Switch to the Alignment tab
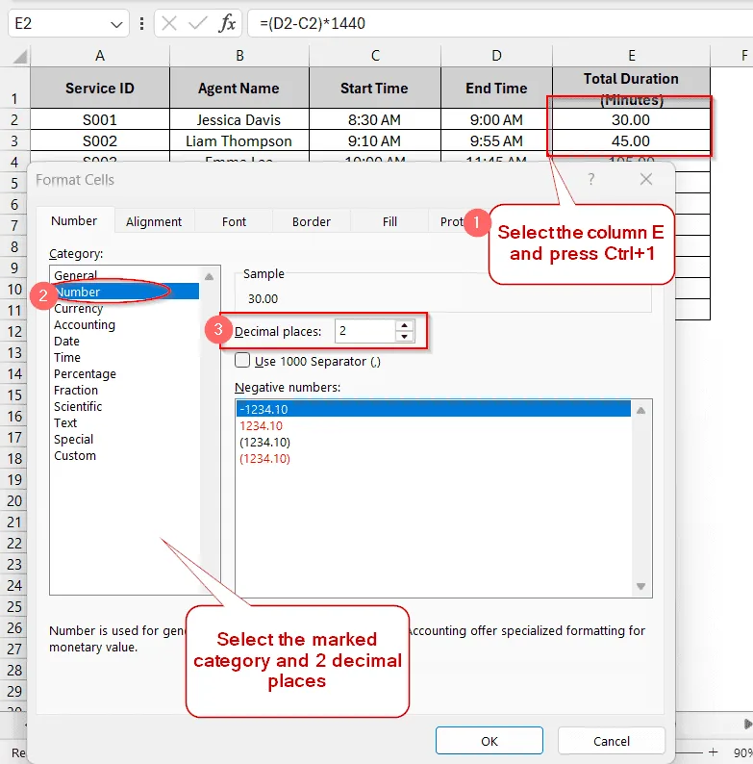This screenshot has width=753, height=764. [x=154, y=221]
